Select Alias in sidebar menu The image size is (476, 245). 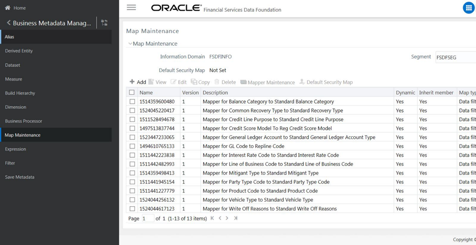coord(56,37)
